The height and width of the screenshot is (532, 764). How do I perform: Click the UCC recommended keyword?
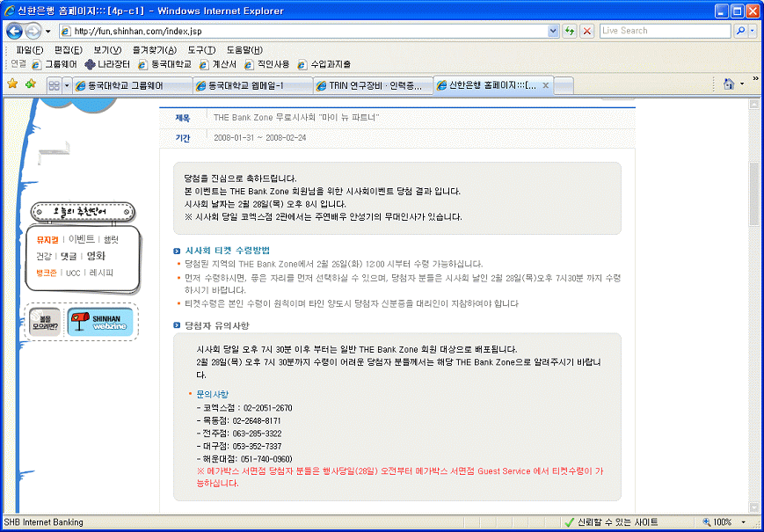pos(73,273)
